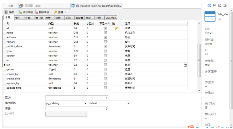The height and width of the screenshot is (129, 233).
Task: Click the fields table scroll-down arrow
Action: click(x=199, y=91)
